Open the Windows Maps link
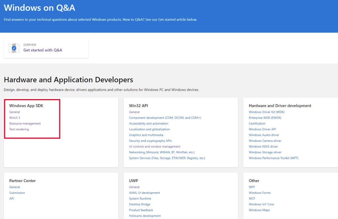 coord(259,210)
